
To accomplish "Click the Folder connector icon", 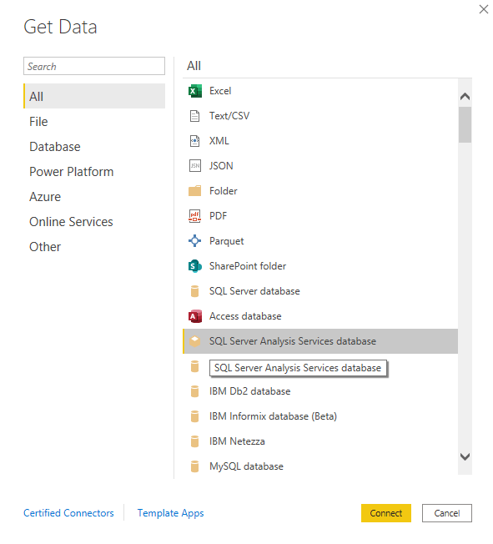I will [194, 191].
